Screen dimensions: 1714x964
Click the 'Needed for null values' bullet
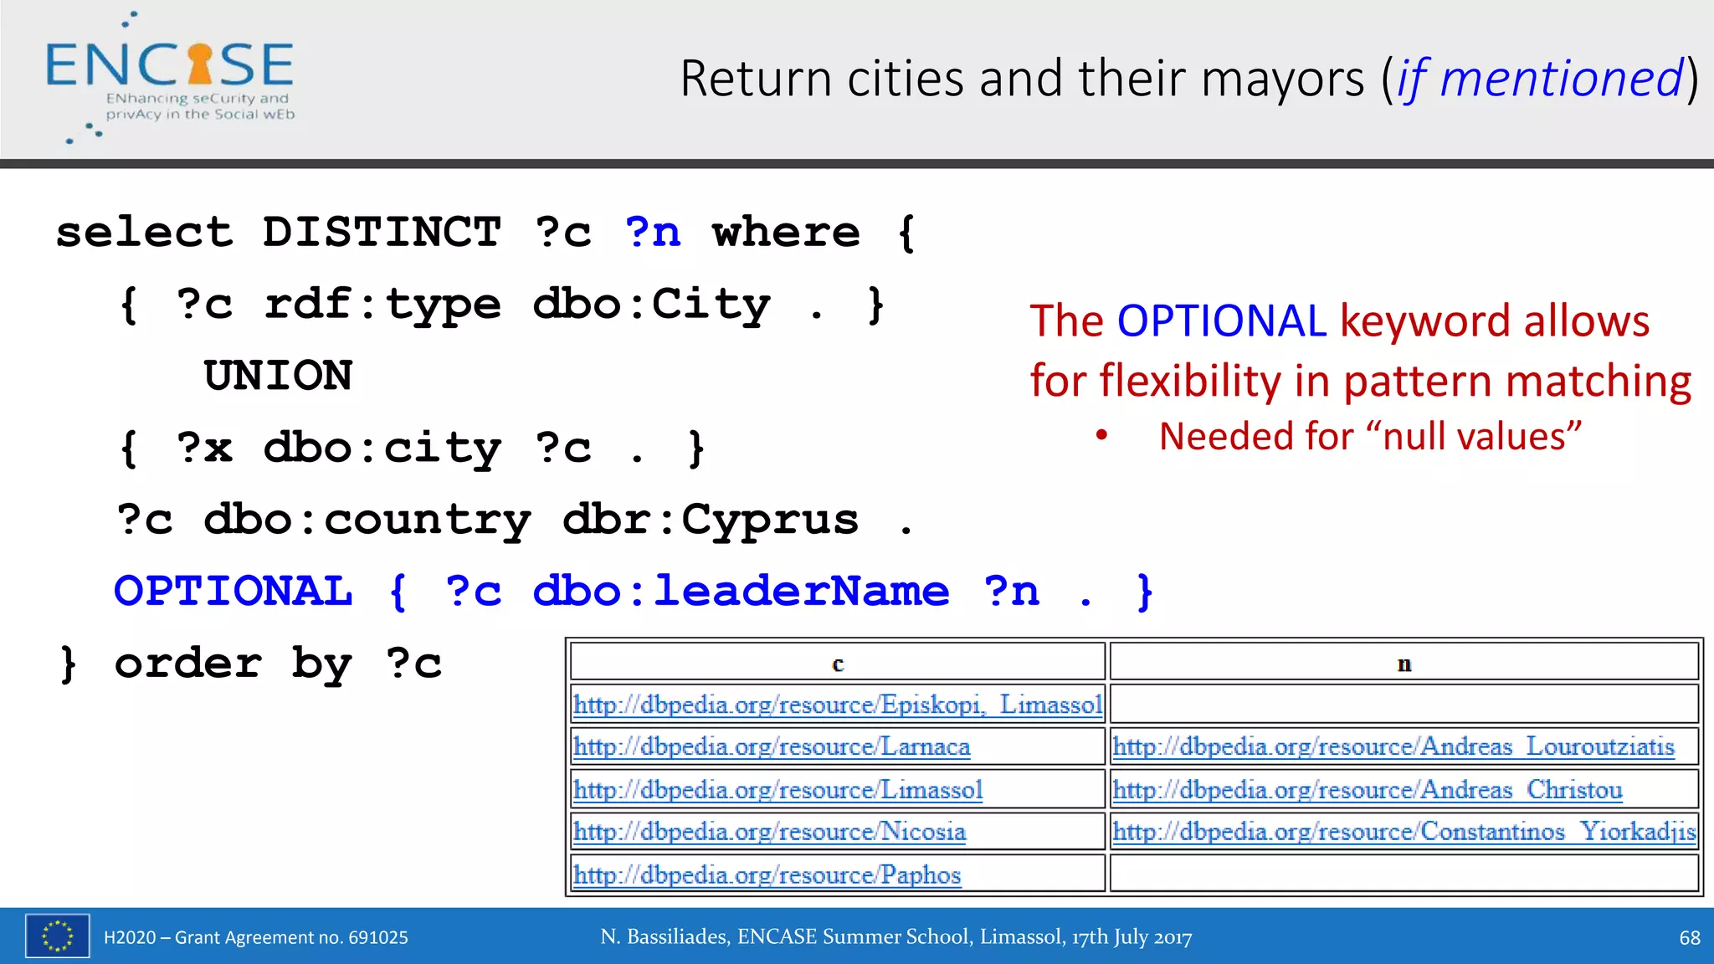pos(1369,437)
